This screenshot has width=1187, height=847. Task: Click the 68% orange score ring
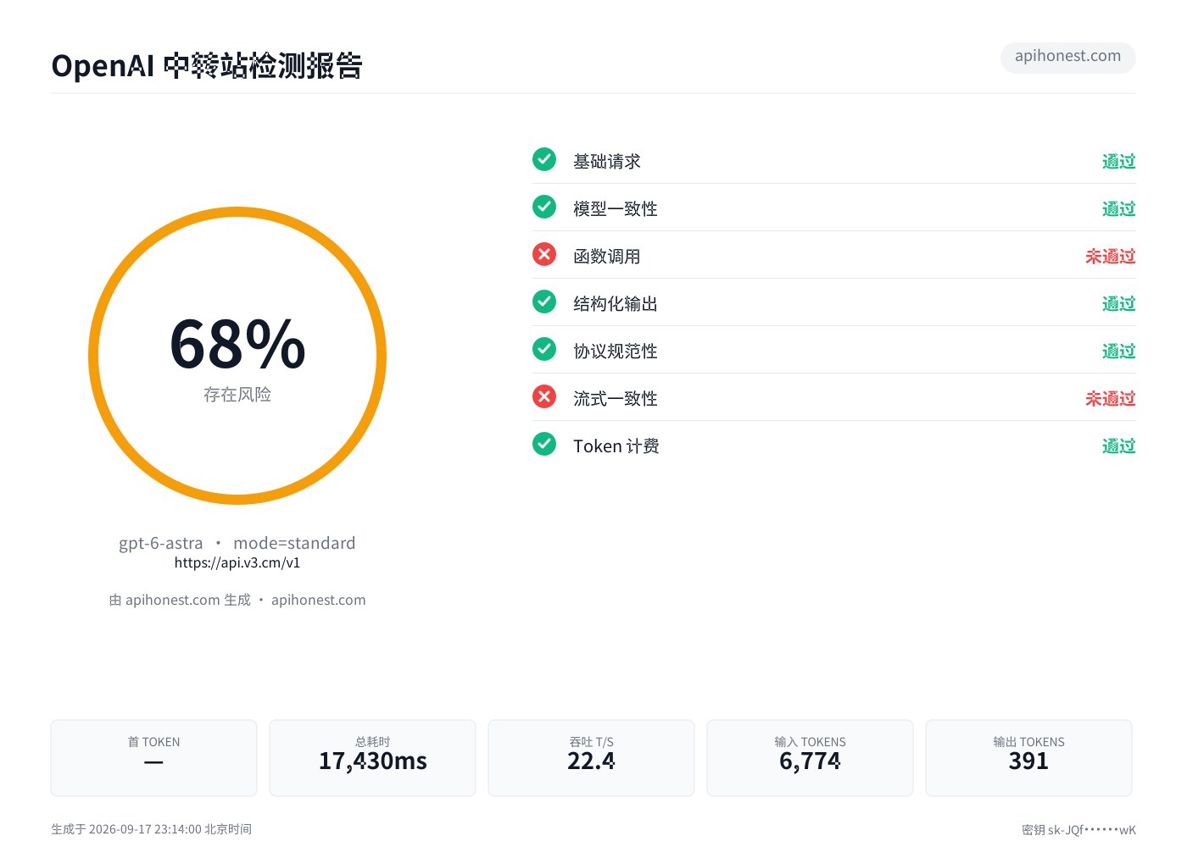click(237, 356)
